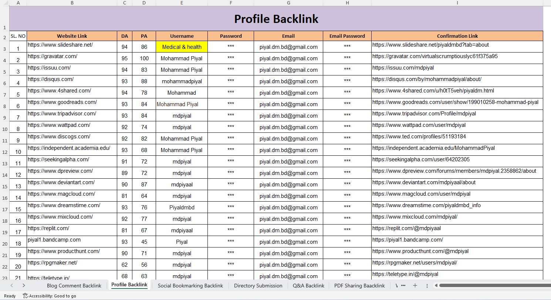Screen dimensions: 551x300
Task: Select the PDF Sharing Baacklink sheet
Action: pyautogui.click(x=359, y=286)
